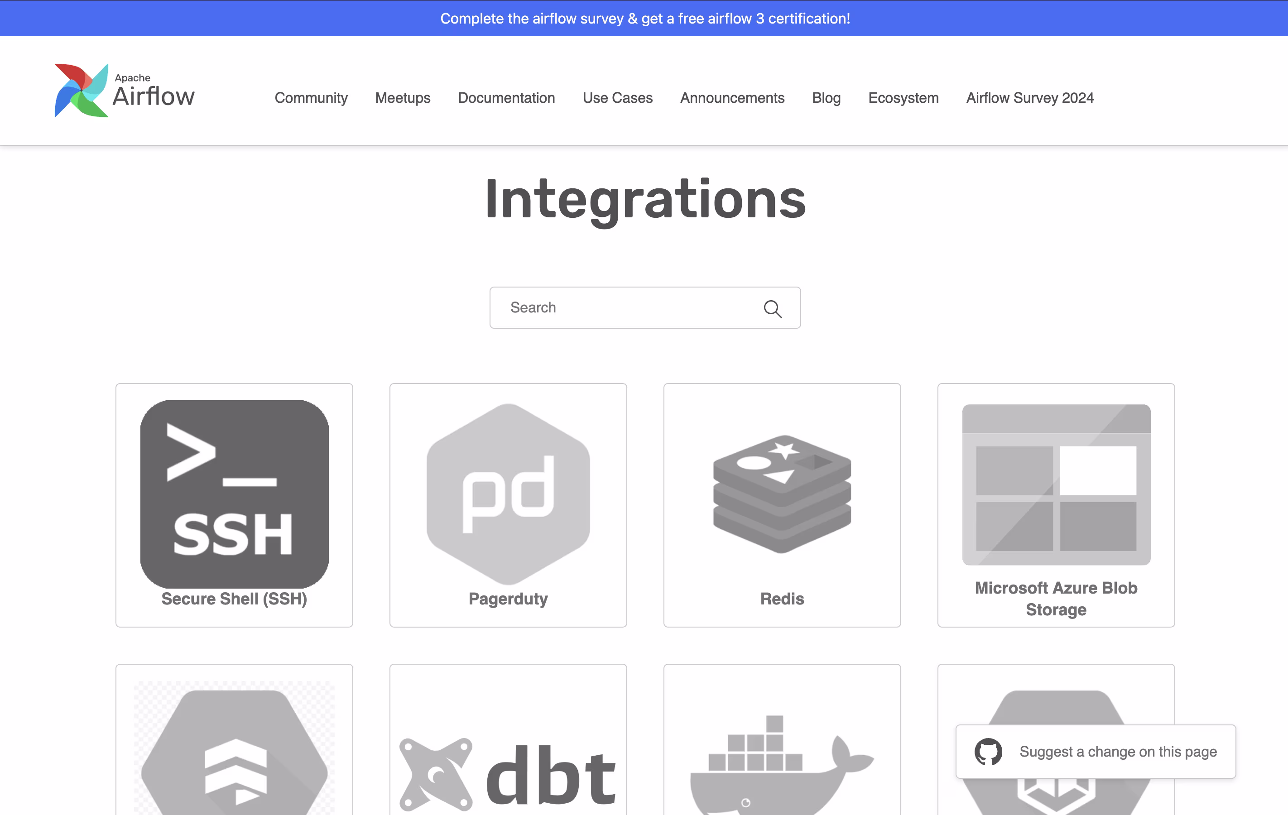Open the Docker whale integration icon
This screenshot has height=815, width=1288.
pos(782,765)
